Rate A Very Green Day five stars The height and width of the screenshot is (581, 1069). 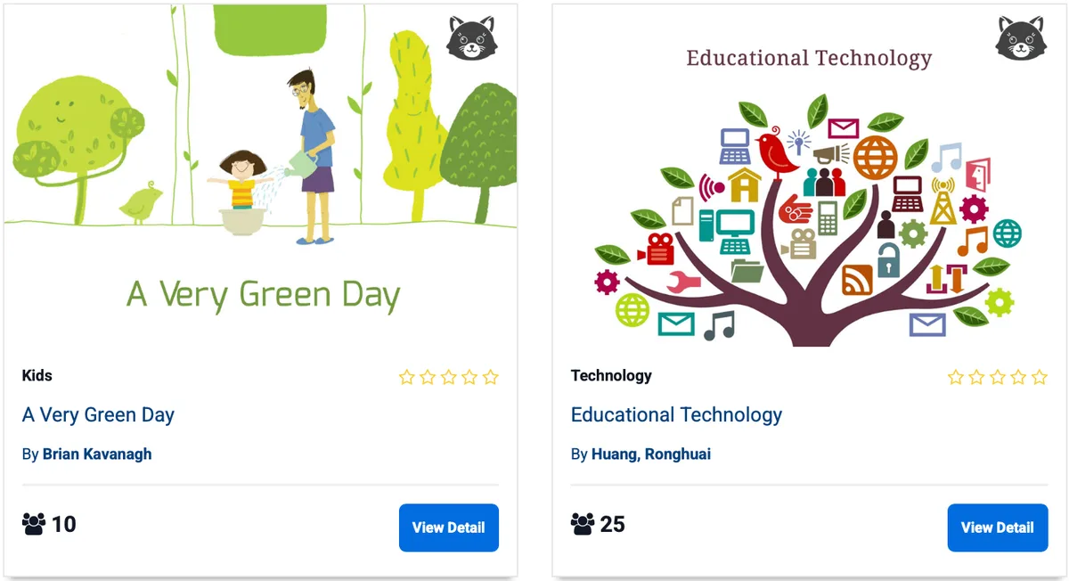(491, 377)
